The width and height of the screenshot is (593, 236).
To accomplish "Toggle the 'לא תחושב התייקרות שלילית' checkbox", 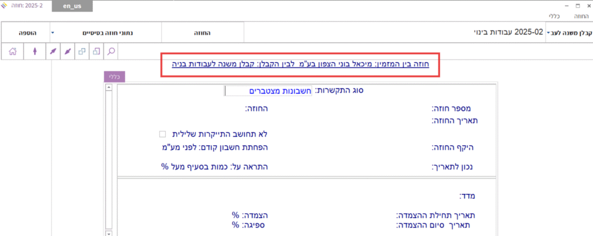I will 163,134.
